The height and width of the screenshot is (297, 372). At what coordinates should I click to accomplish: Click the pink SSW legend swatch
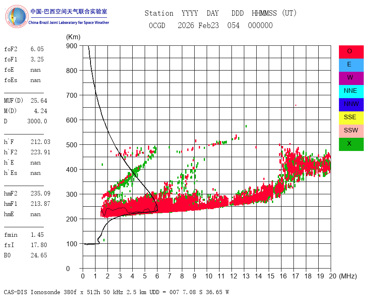click(351, 131)
